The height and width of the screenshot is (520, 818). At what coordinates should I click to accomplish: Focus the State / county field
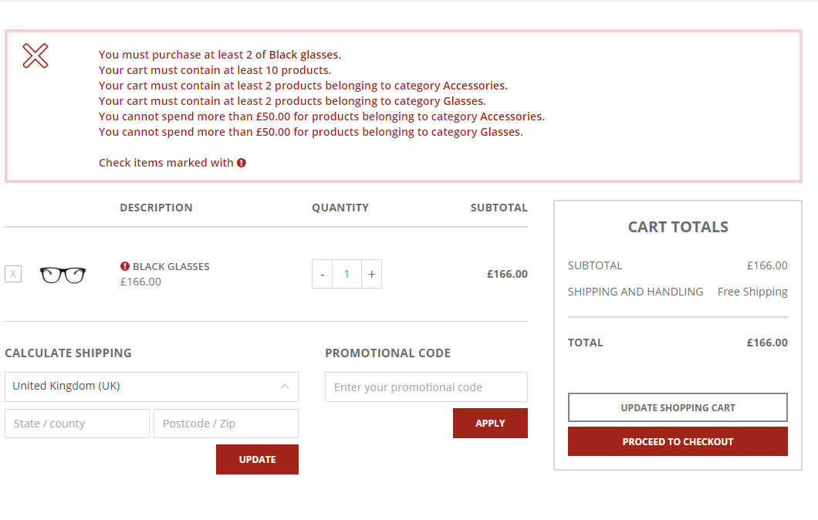tap(77, 424)
